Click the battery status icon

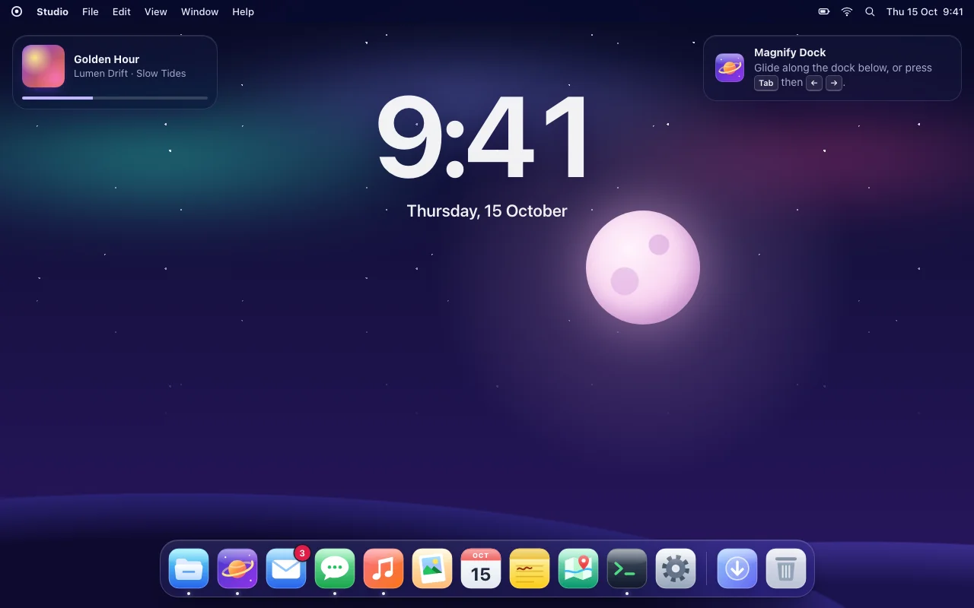[x=824, y=12]
